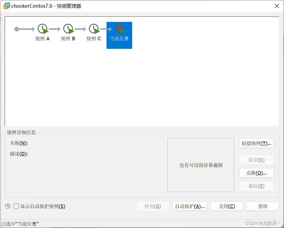Select the 快照 A snapshot icon
The width and height of the screenshot is (284, 228).
(43, 29)
